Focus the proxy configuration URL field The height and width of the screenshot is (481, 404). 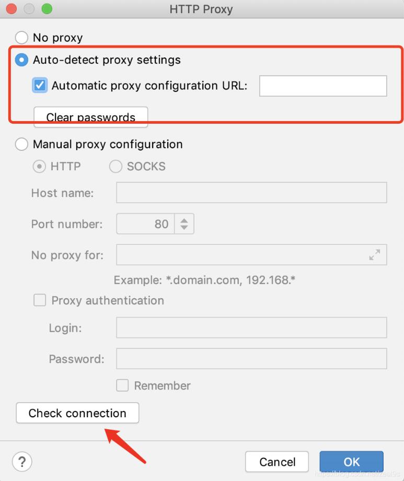click(323, 86)
